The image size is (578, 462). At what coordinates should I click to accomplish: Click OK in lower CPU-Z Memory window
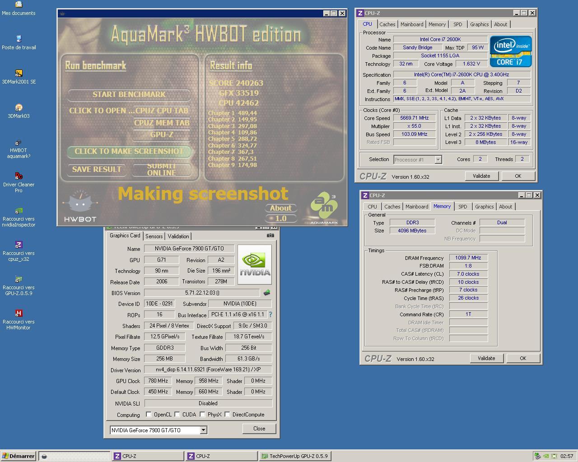pos(523,358)
